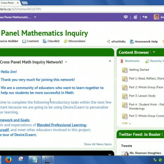Viewport: 164px width, 164px height.
Task: Open Part 5: Whole Group module
Action: coord(147,116)
